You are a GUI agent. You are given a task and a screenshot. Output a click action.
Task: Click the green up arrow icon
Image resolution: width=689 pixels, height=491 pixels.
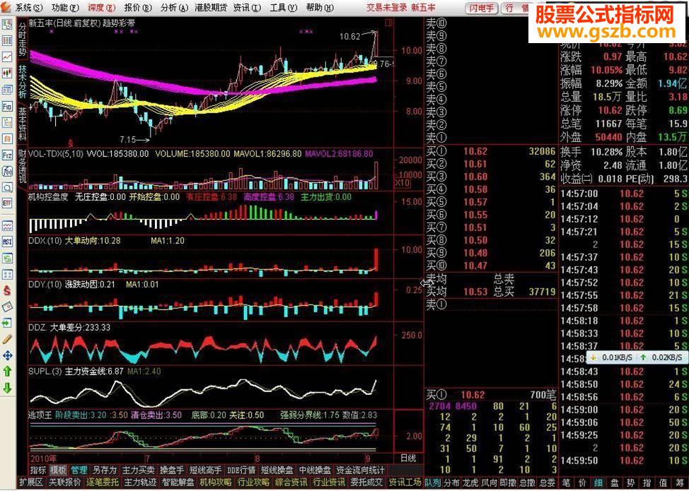(x=7, y=371)
